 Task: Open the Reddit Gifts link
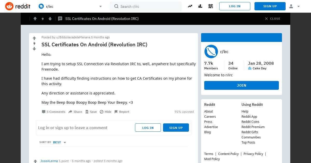(250, 132)
